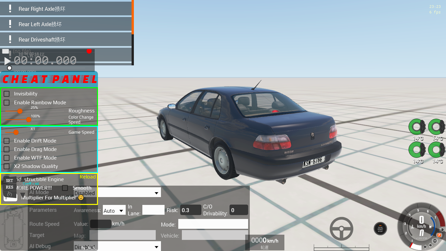Image resolution: width=446 pixels, height=251 pixels.
Task: Click the replay file folder icon
Action: tap(6, 51)
